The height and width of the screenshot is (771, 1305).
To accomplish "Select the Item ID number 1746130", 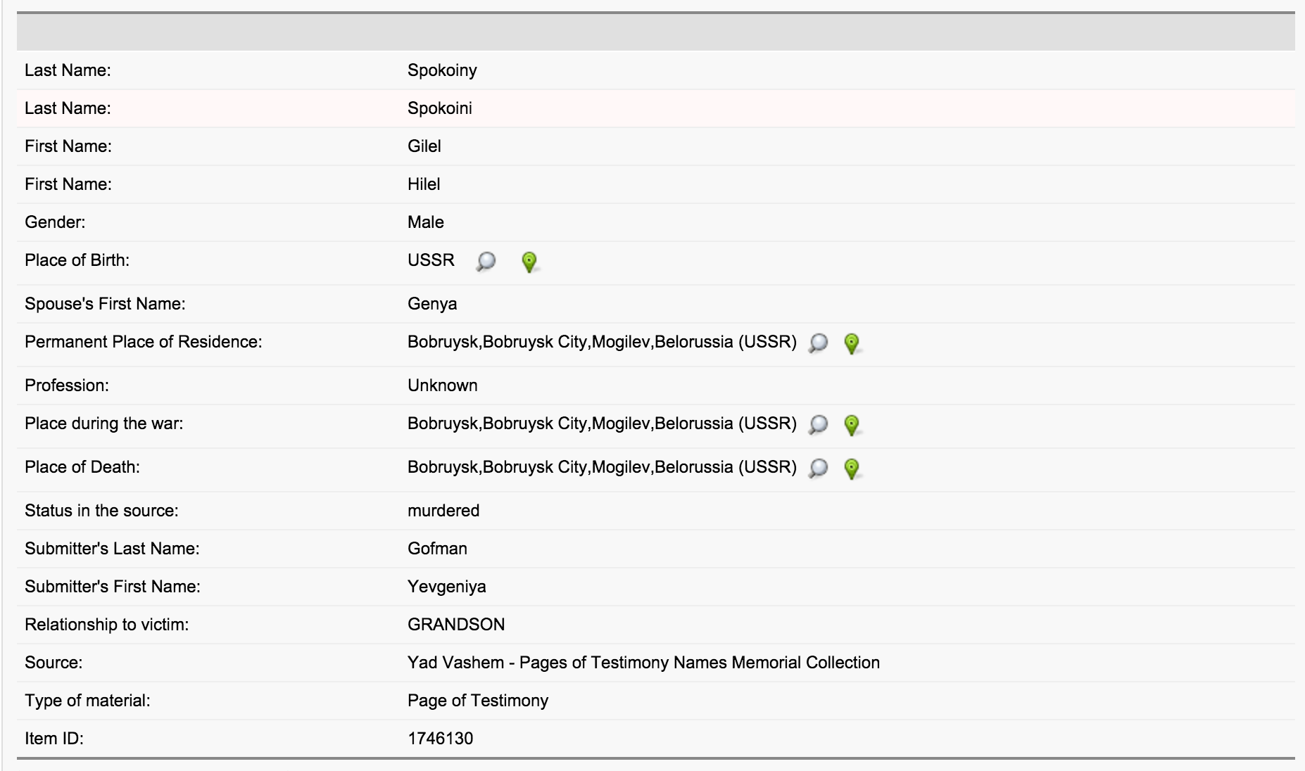I will click(x=440, y=739).
